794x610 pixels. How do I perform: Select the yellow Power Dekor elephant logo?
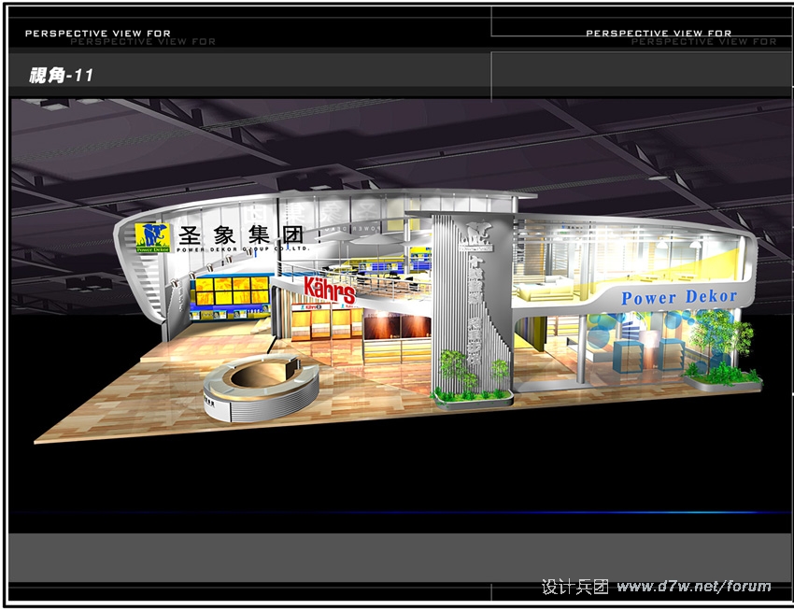[x=152, y=237]
